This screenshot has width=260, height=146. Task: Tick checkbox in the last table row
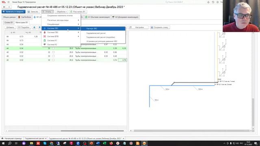pyautogui.click(x=53, y=60)
